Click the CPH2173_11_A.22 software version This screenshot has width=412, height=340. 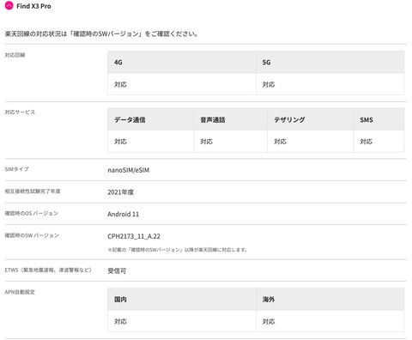click(x=134, y=236)
